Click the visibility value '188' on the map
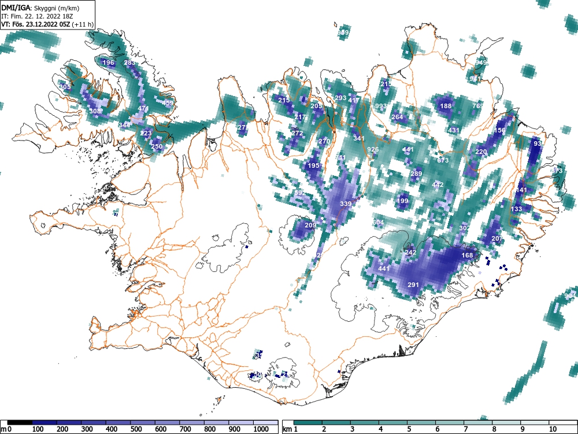This screenshot has height=434, width=578. [x=446, y=106]
